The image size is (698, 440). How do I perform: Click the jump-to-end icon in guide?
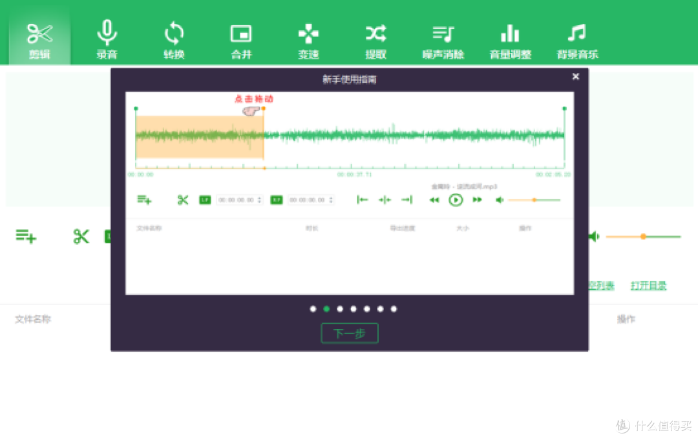point(407,200)
